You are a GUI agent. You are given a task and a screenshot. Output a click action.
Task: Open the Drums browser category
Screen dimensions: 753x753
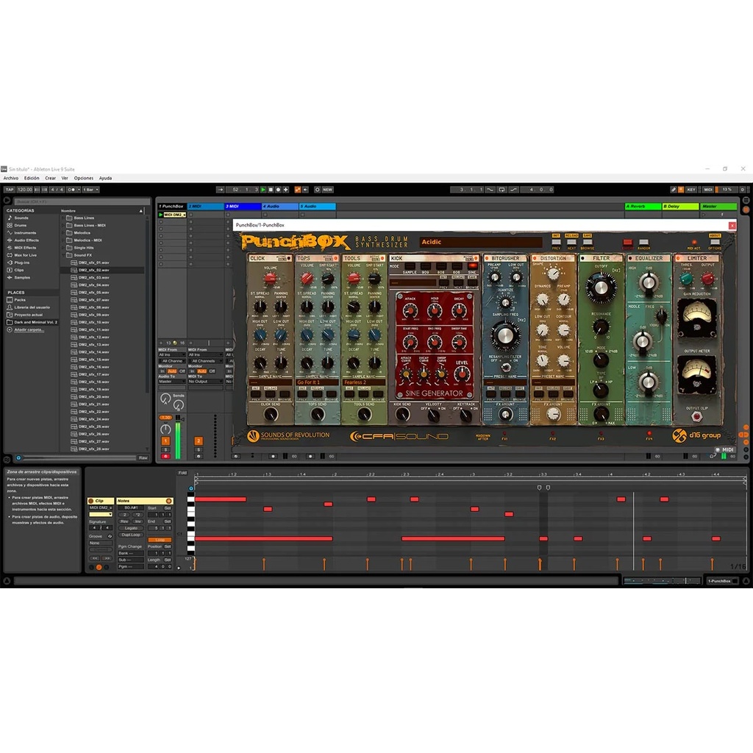20,225
